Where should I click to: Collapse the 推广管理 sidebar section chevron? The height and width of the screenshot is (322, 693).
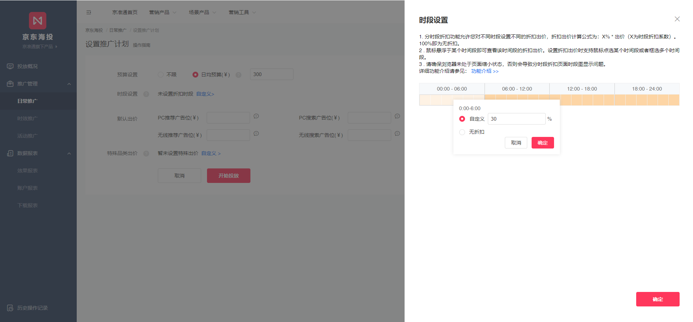69,84
